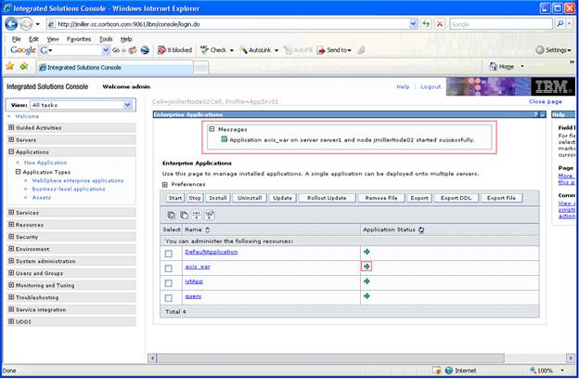Click the scrollbar right arrow
The height and width of the screenshot is (379, 579).
point(571,358)
